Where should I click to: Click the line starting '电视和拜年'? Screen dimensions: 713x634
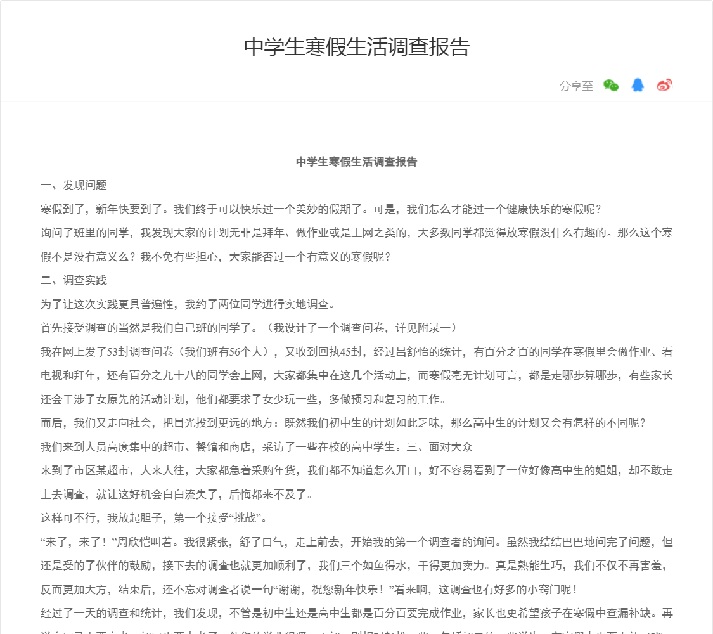pos(356,375)
